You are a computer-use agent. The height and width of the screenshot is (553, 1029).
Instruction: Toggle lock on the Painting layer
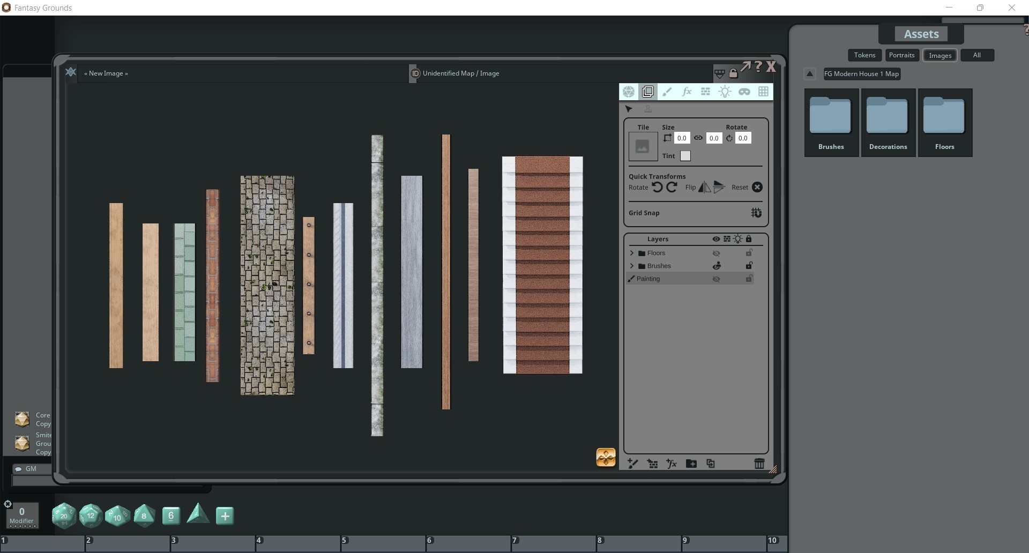(x=749, y=278)
